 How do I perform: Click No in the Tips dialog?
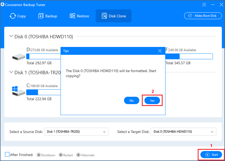pos(132,100)
